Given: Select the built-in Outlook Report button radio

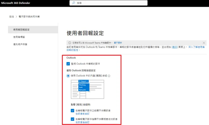Looking at the screenshot, I should 68,76.
